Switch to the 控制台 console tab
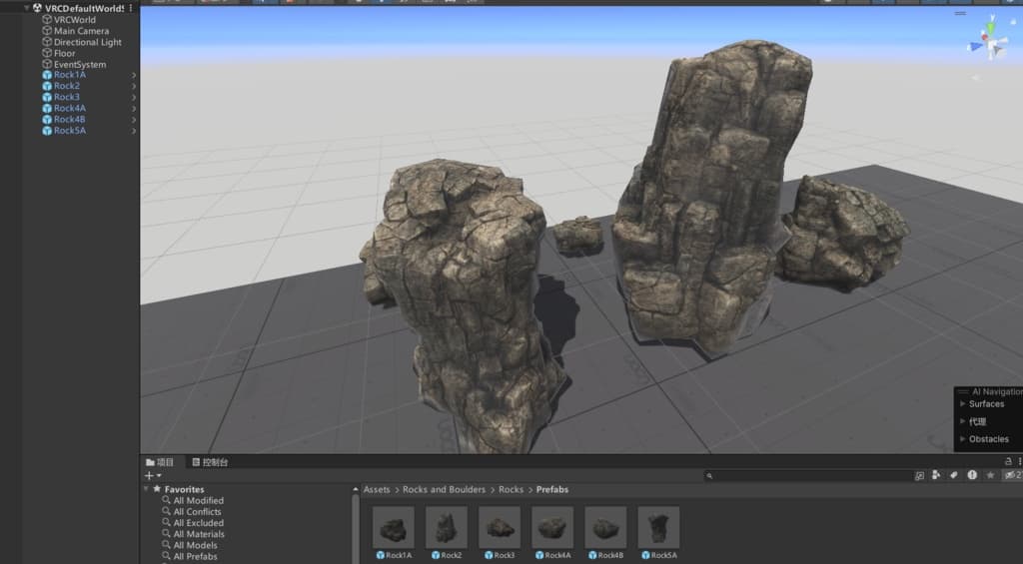Image resolution: width=1023 pixels, height=564 pixels. pos(210,462)
